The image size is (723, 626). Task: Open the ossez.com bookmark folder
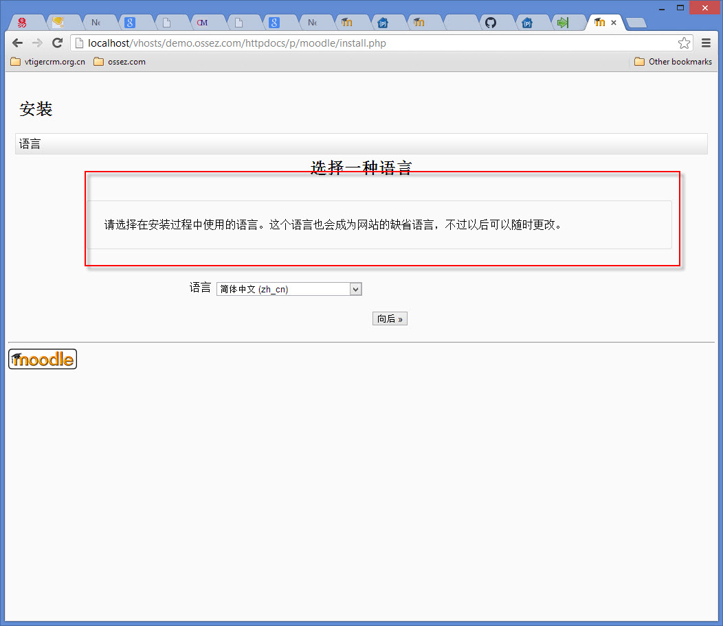point(120,62)
